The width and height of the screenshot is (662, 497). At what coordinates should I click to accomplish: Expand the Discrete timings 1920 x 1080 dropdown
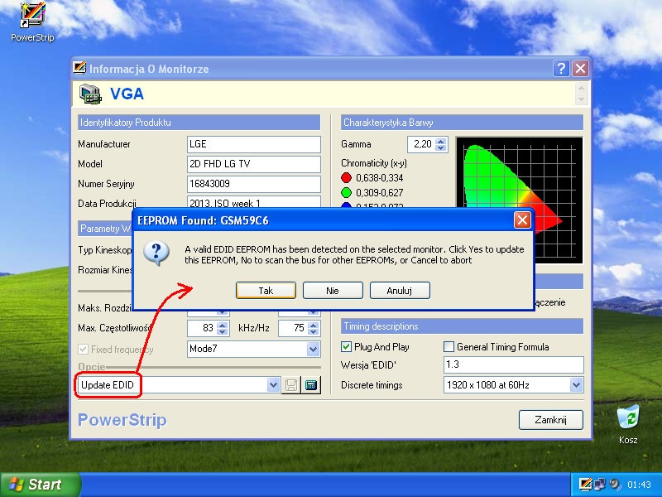pyautogui.click(x=576, y=385)
